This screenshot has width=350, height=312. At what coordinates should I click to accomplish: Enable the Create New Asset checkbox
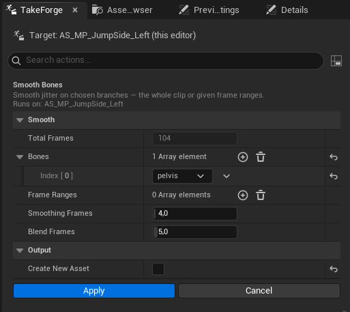[158, 269]
